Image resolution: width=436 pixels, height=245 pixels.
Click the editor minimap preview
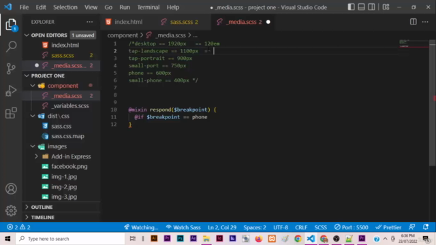(x=414, y=44)
